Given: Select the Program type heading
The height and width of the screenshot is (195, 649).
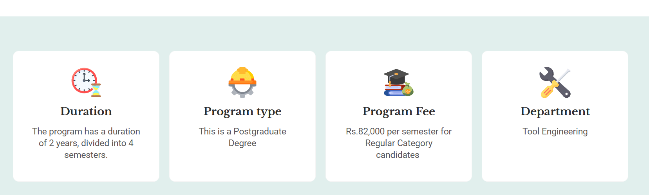Looking at the screenshot, I should [x=242, y=111].
